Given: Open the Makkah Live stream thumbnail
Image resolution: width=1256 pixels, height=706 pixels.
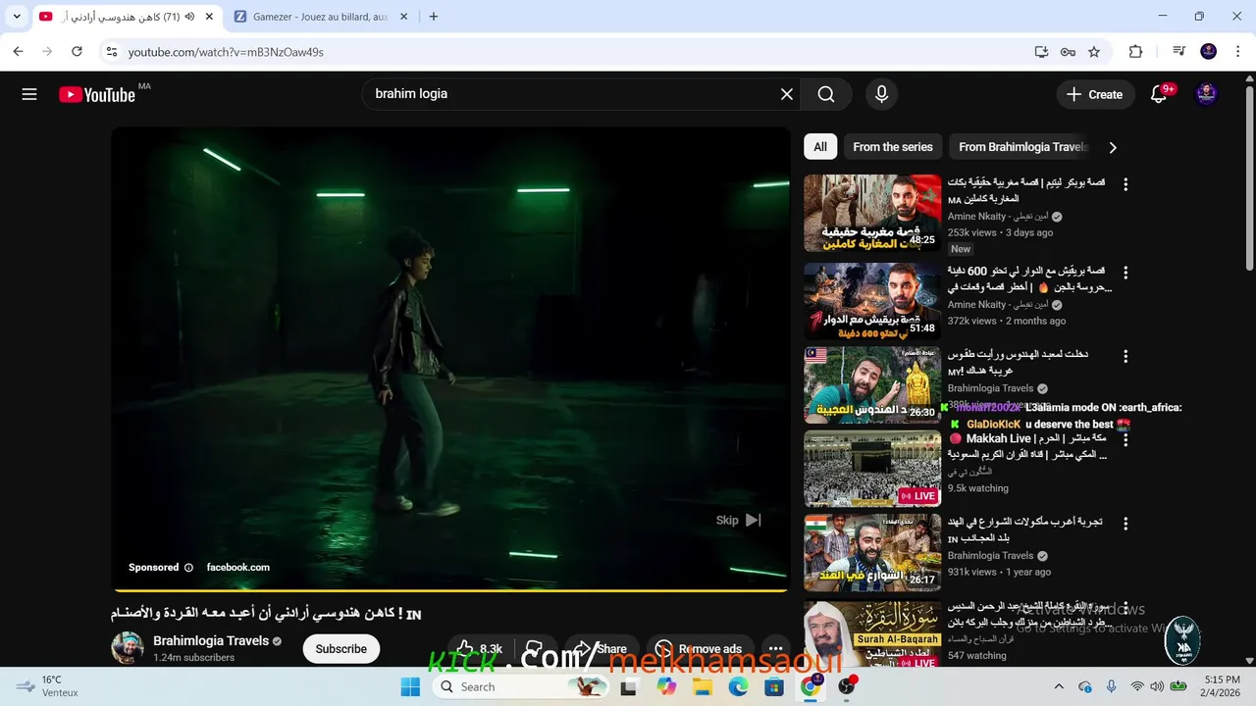Looking at the screenshot, I should 872,469.
